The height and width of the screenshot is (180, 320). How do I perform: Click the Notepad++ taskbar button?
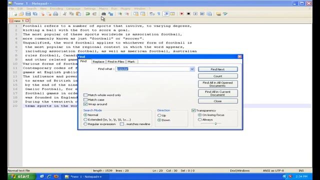click(85, 176)
